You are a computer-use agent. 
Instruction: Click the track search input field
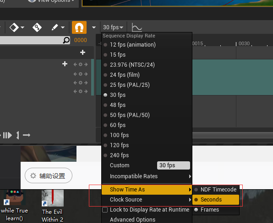pos(35,40)
